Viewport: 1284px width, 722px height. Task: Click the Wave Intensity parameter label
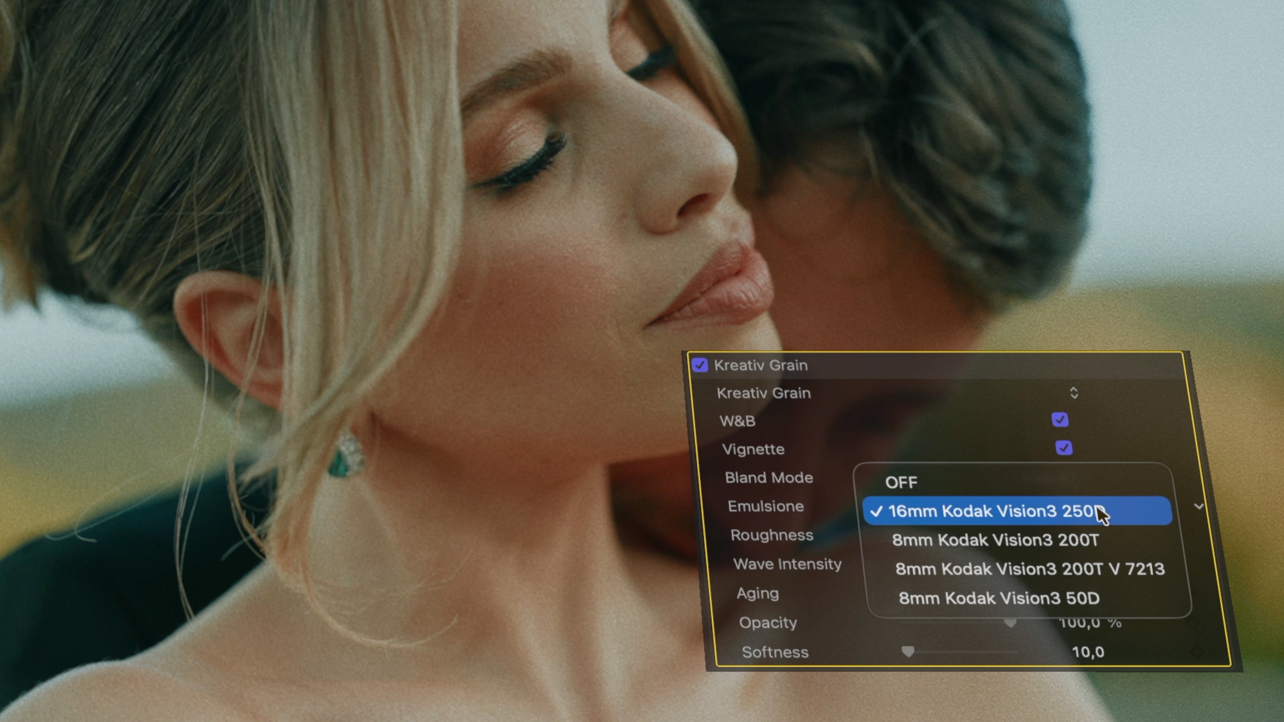point(787,564)
